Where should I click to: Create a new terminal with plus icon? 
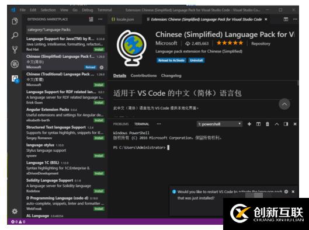pos(249,124)
